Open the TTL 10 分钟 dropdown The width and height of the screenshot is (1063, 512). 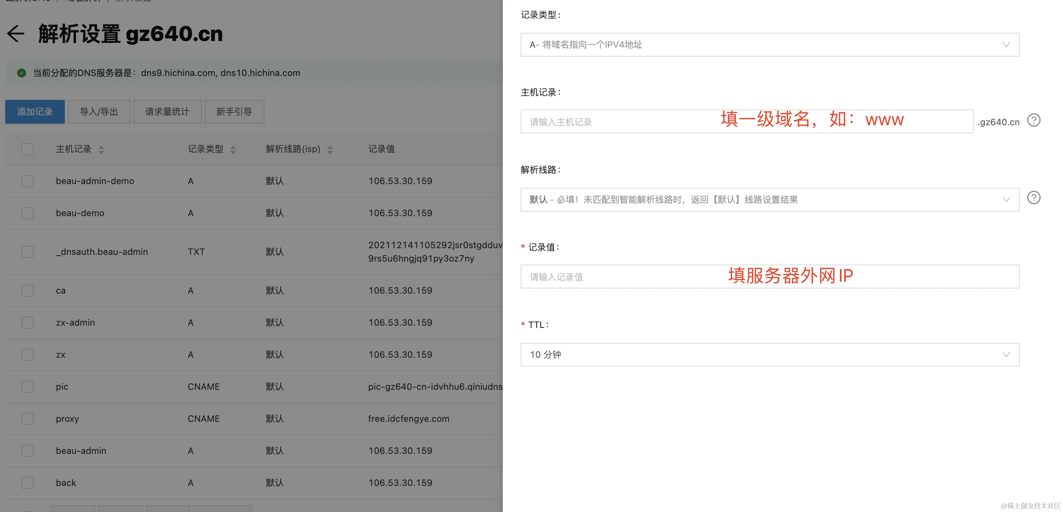770,355
